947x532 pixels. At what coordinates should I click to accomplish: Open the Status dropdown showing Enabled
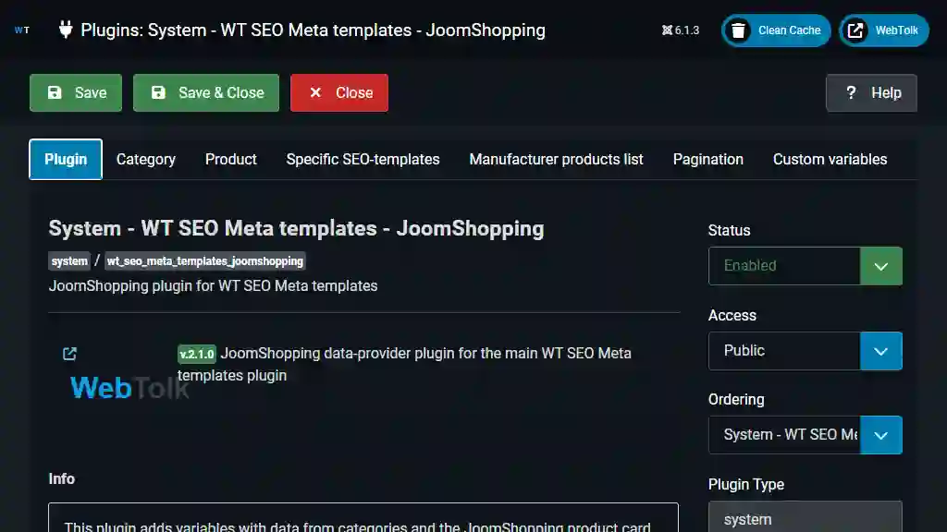point(806,266)
